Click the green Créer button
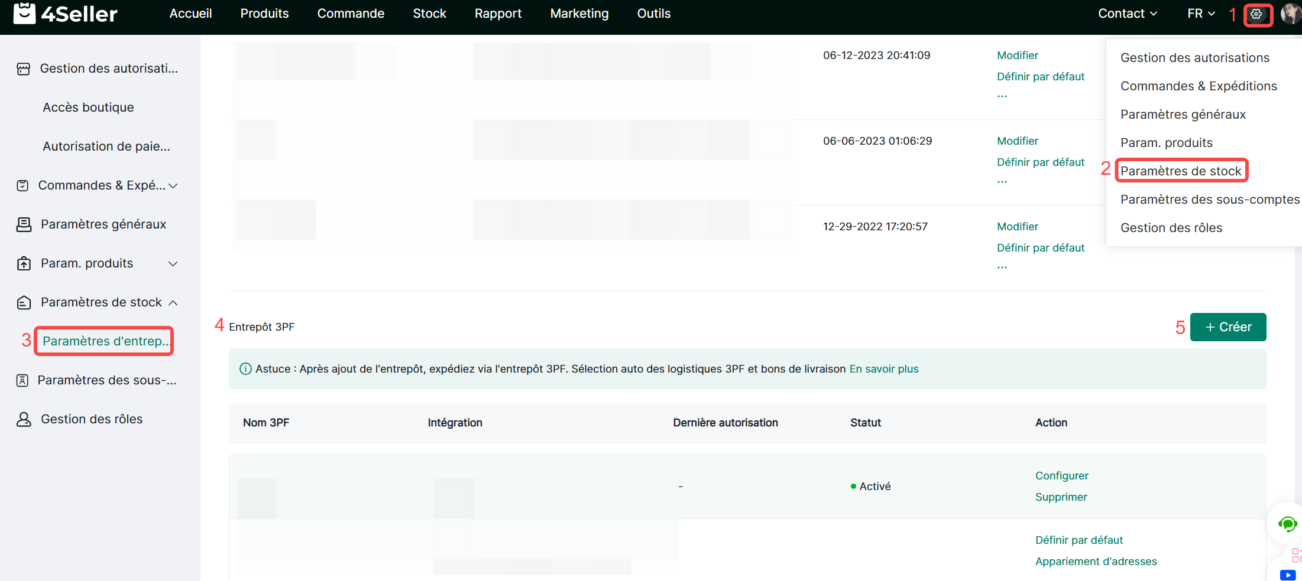 click(x=1227, y=327)
